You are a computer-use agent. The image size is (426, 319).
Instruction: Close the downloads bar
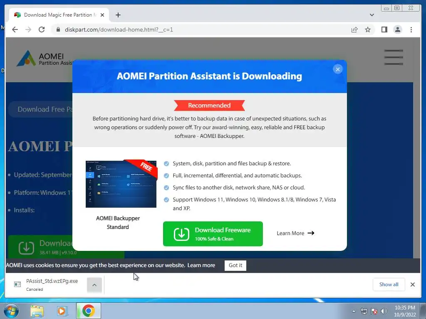coord(412,285)
